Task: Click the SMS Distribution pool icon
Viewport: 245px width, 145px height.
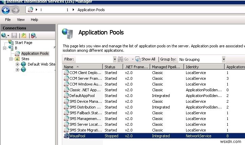Action: (x=66, y=107)
